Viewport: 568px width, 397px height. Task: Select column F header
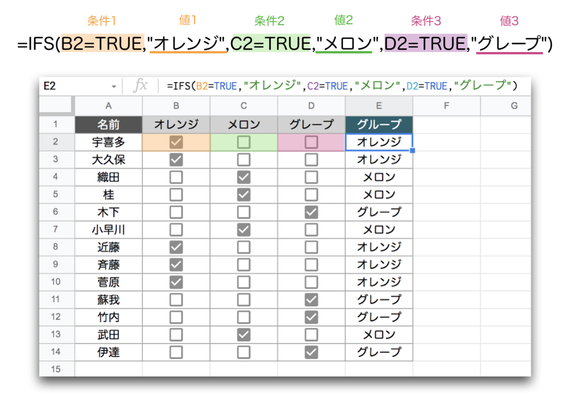click(x=446, y=106)
